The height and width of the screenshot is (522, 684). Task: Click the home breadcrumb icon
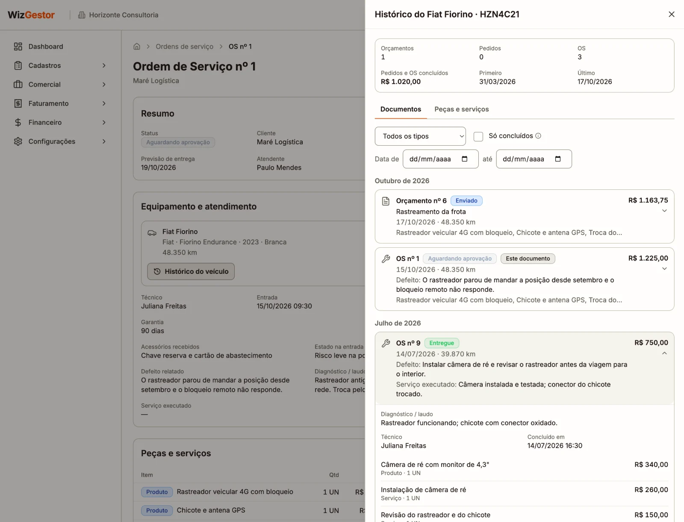pos(137,47)
